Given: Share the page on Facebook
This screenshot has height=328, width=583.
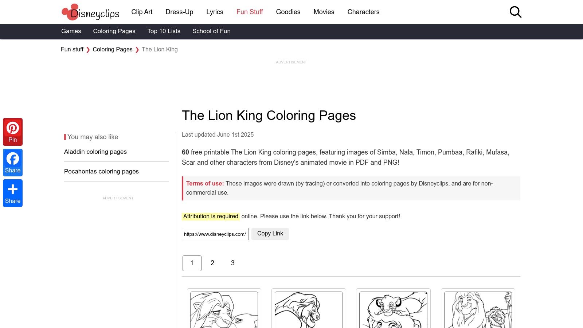Looking at the screenshot, I should coord(13,162).
